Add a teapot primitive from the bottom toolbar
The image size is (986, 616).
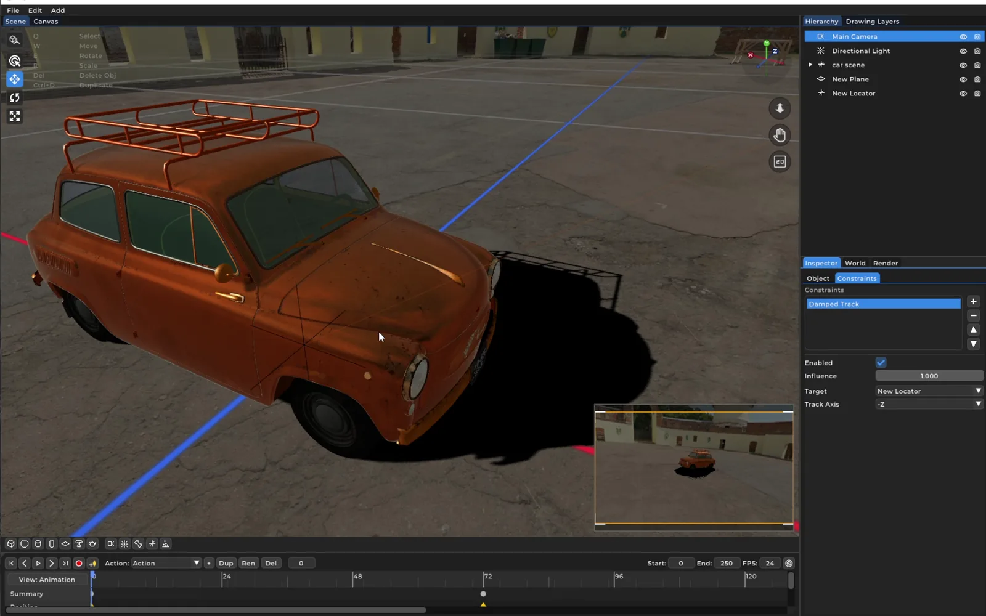coord(92,544)
